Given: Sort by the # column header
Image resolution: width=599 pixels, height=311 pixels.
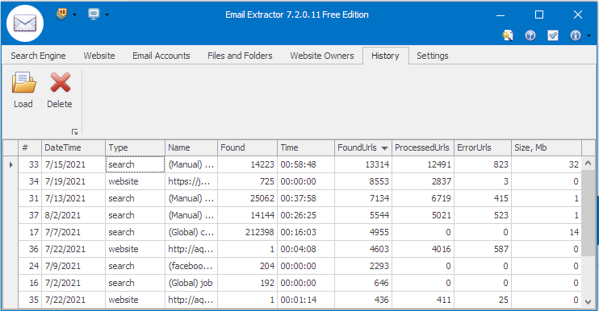Looking at the screenshot, I should (30, 147).
